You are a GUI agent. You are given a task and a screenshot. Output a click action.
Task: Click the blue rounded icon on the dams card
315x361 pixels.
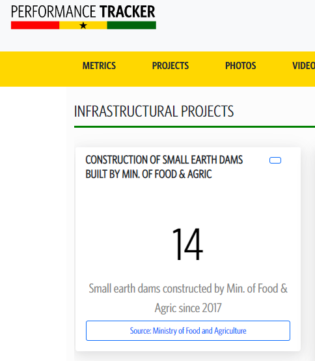tap(275, 160)
